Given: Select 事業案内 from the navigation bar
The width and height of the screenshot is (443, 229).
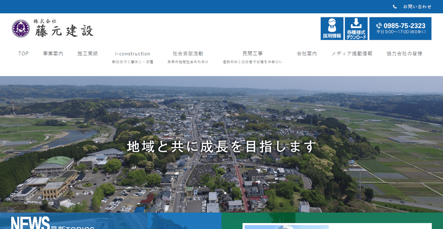Looking at the screenshot, I should (x=52, y=53).
